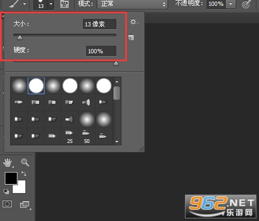Click brush list scrollbar down arrow

pyautogui.click(x=117, y=141)
